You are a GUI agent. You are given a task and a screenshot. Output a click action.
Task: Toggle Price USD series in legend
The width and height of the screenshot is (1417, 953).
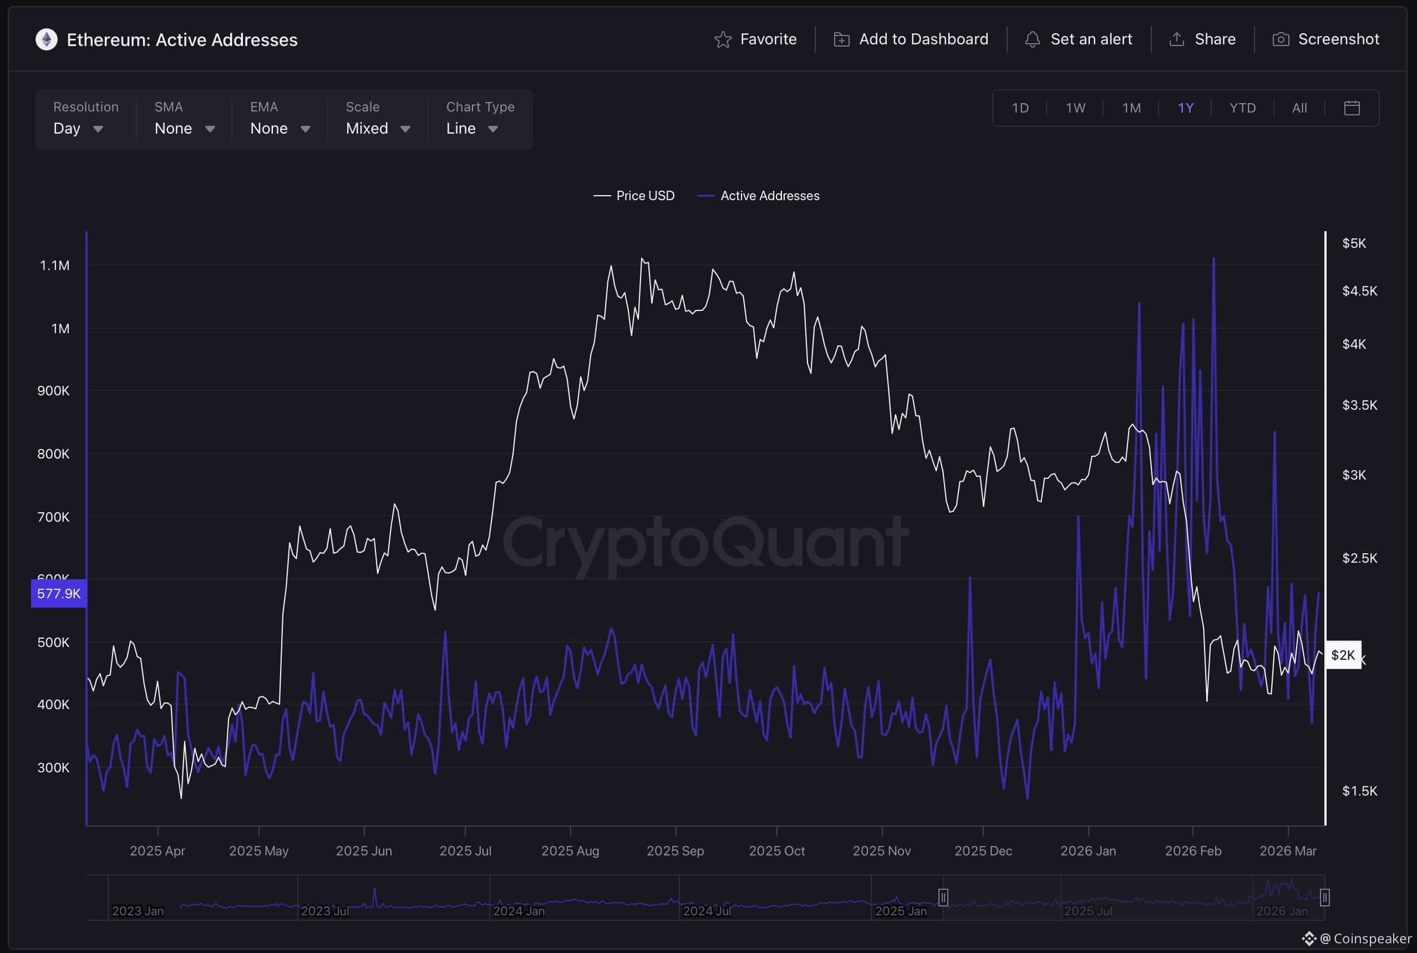pos(634,196)
